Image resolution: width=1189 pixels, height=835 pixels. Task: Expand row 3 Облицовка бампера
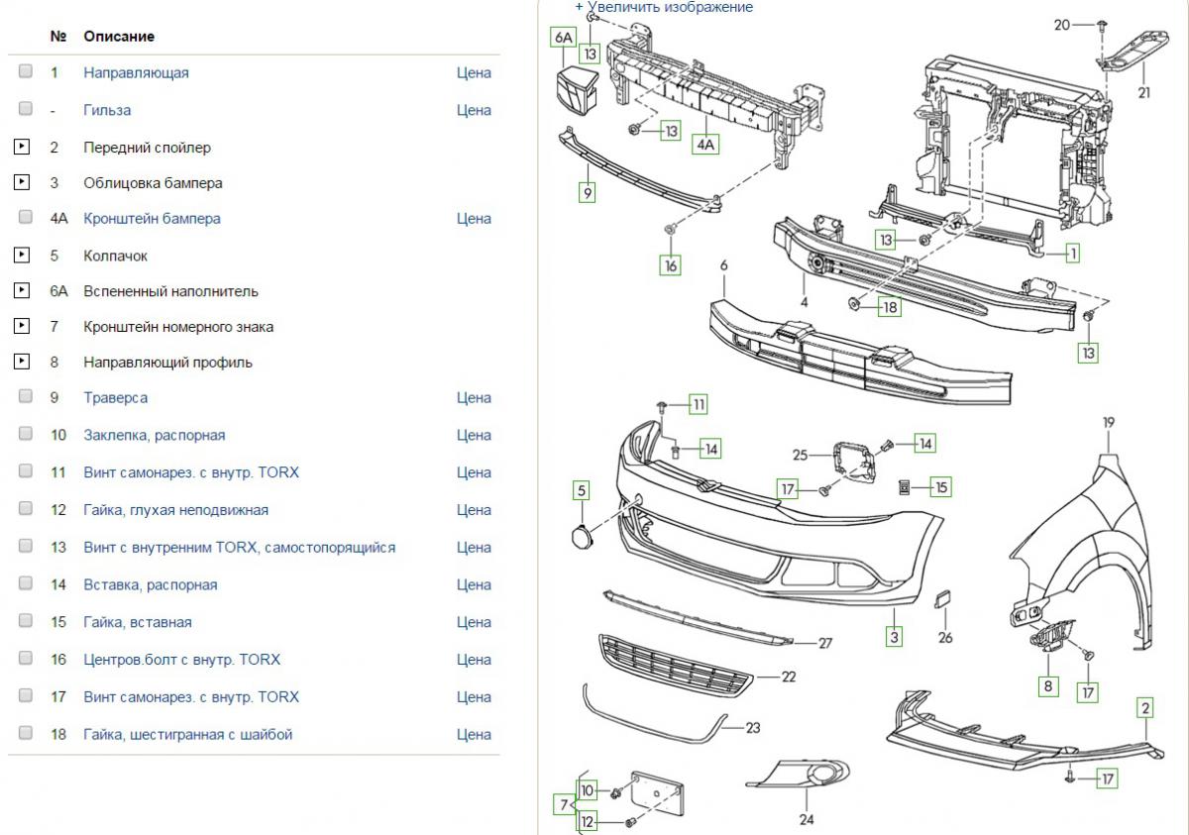[21, 183]
